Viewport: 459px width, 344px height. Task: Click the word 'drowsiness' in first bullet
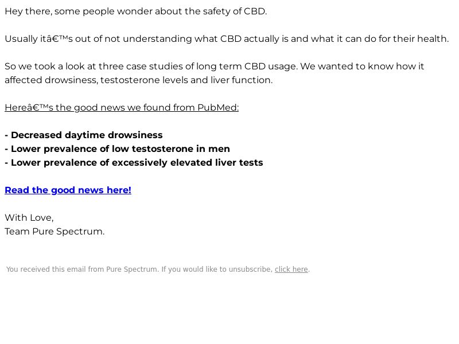point(135,135)
